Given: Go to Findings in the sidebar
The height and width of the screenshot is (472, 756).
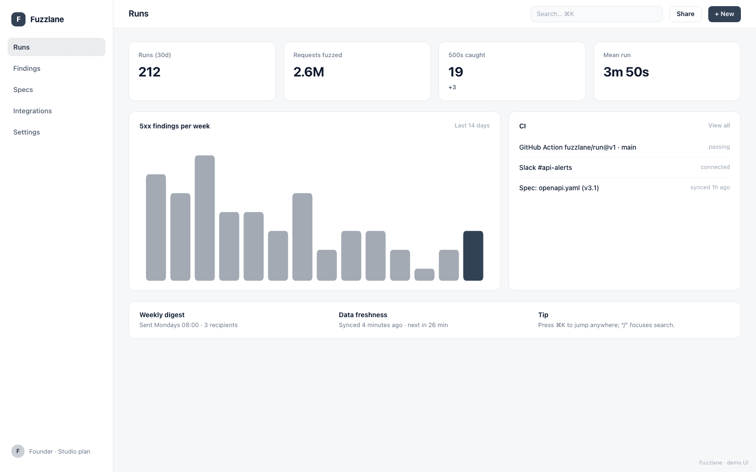Looking at the screenshot, I should [56, 68].
